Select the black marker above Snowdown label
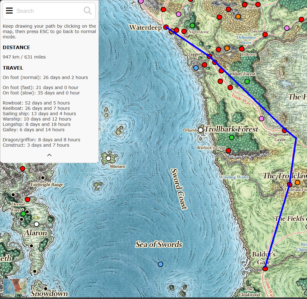Screen dimensions: 307x299 click(x=46, y=288)
